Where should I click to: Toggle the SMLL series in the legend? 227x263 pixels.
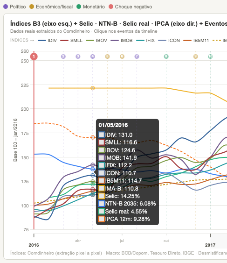(71, 41)
